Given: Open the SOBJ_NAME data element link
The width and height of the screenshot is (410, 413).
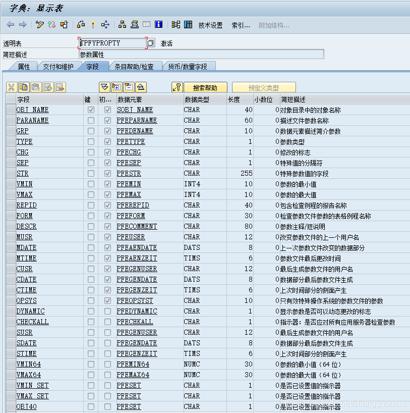Looking at the screenshot, I should pyautogui.click(x=135, y=110).
